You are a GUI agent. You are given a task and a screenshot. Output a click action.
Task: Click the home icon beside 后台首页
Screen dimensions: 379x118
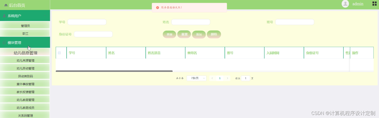[6, 5]
